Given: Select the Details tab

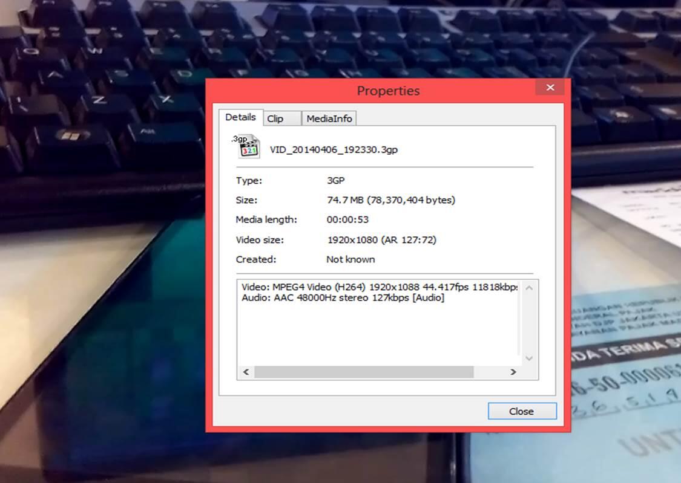Looking at the screenshot, I should (x=240, y=117).
